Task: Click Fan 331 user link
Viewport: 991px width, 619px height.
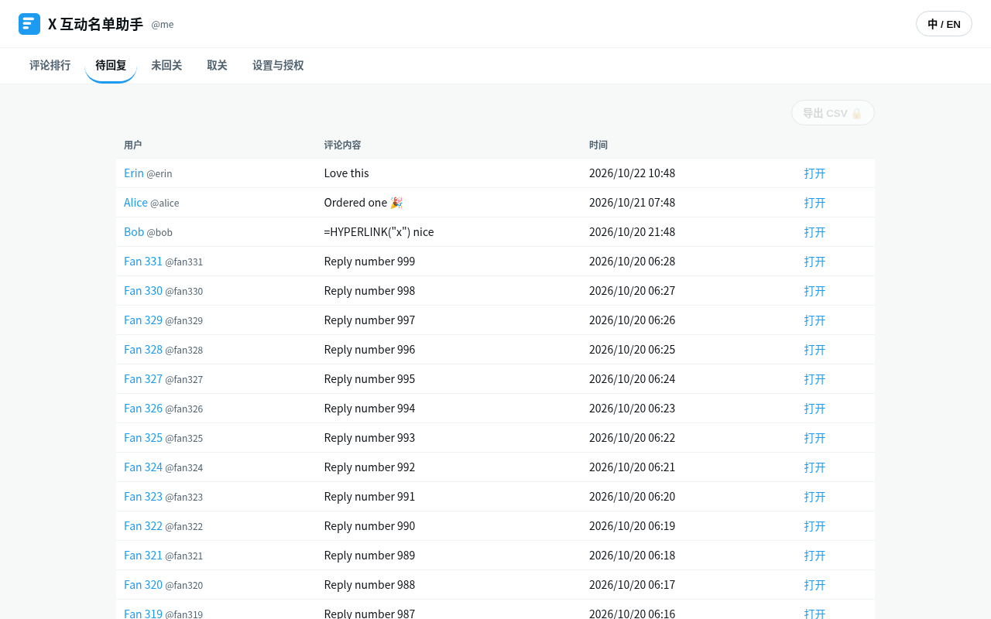Action: (x=143, y=262)
